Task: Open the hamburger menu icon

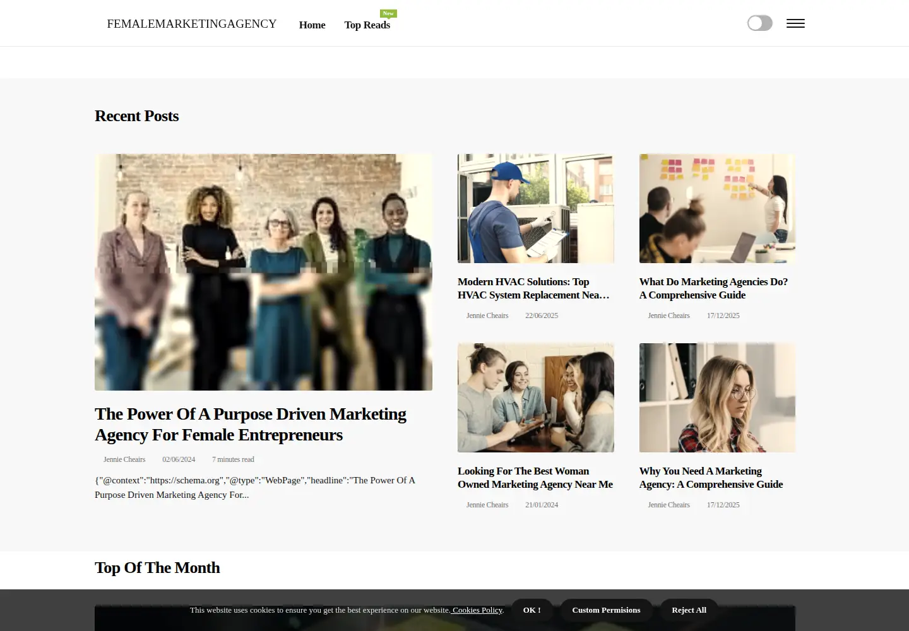Action: pos(795,23)
